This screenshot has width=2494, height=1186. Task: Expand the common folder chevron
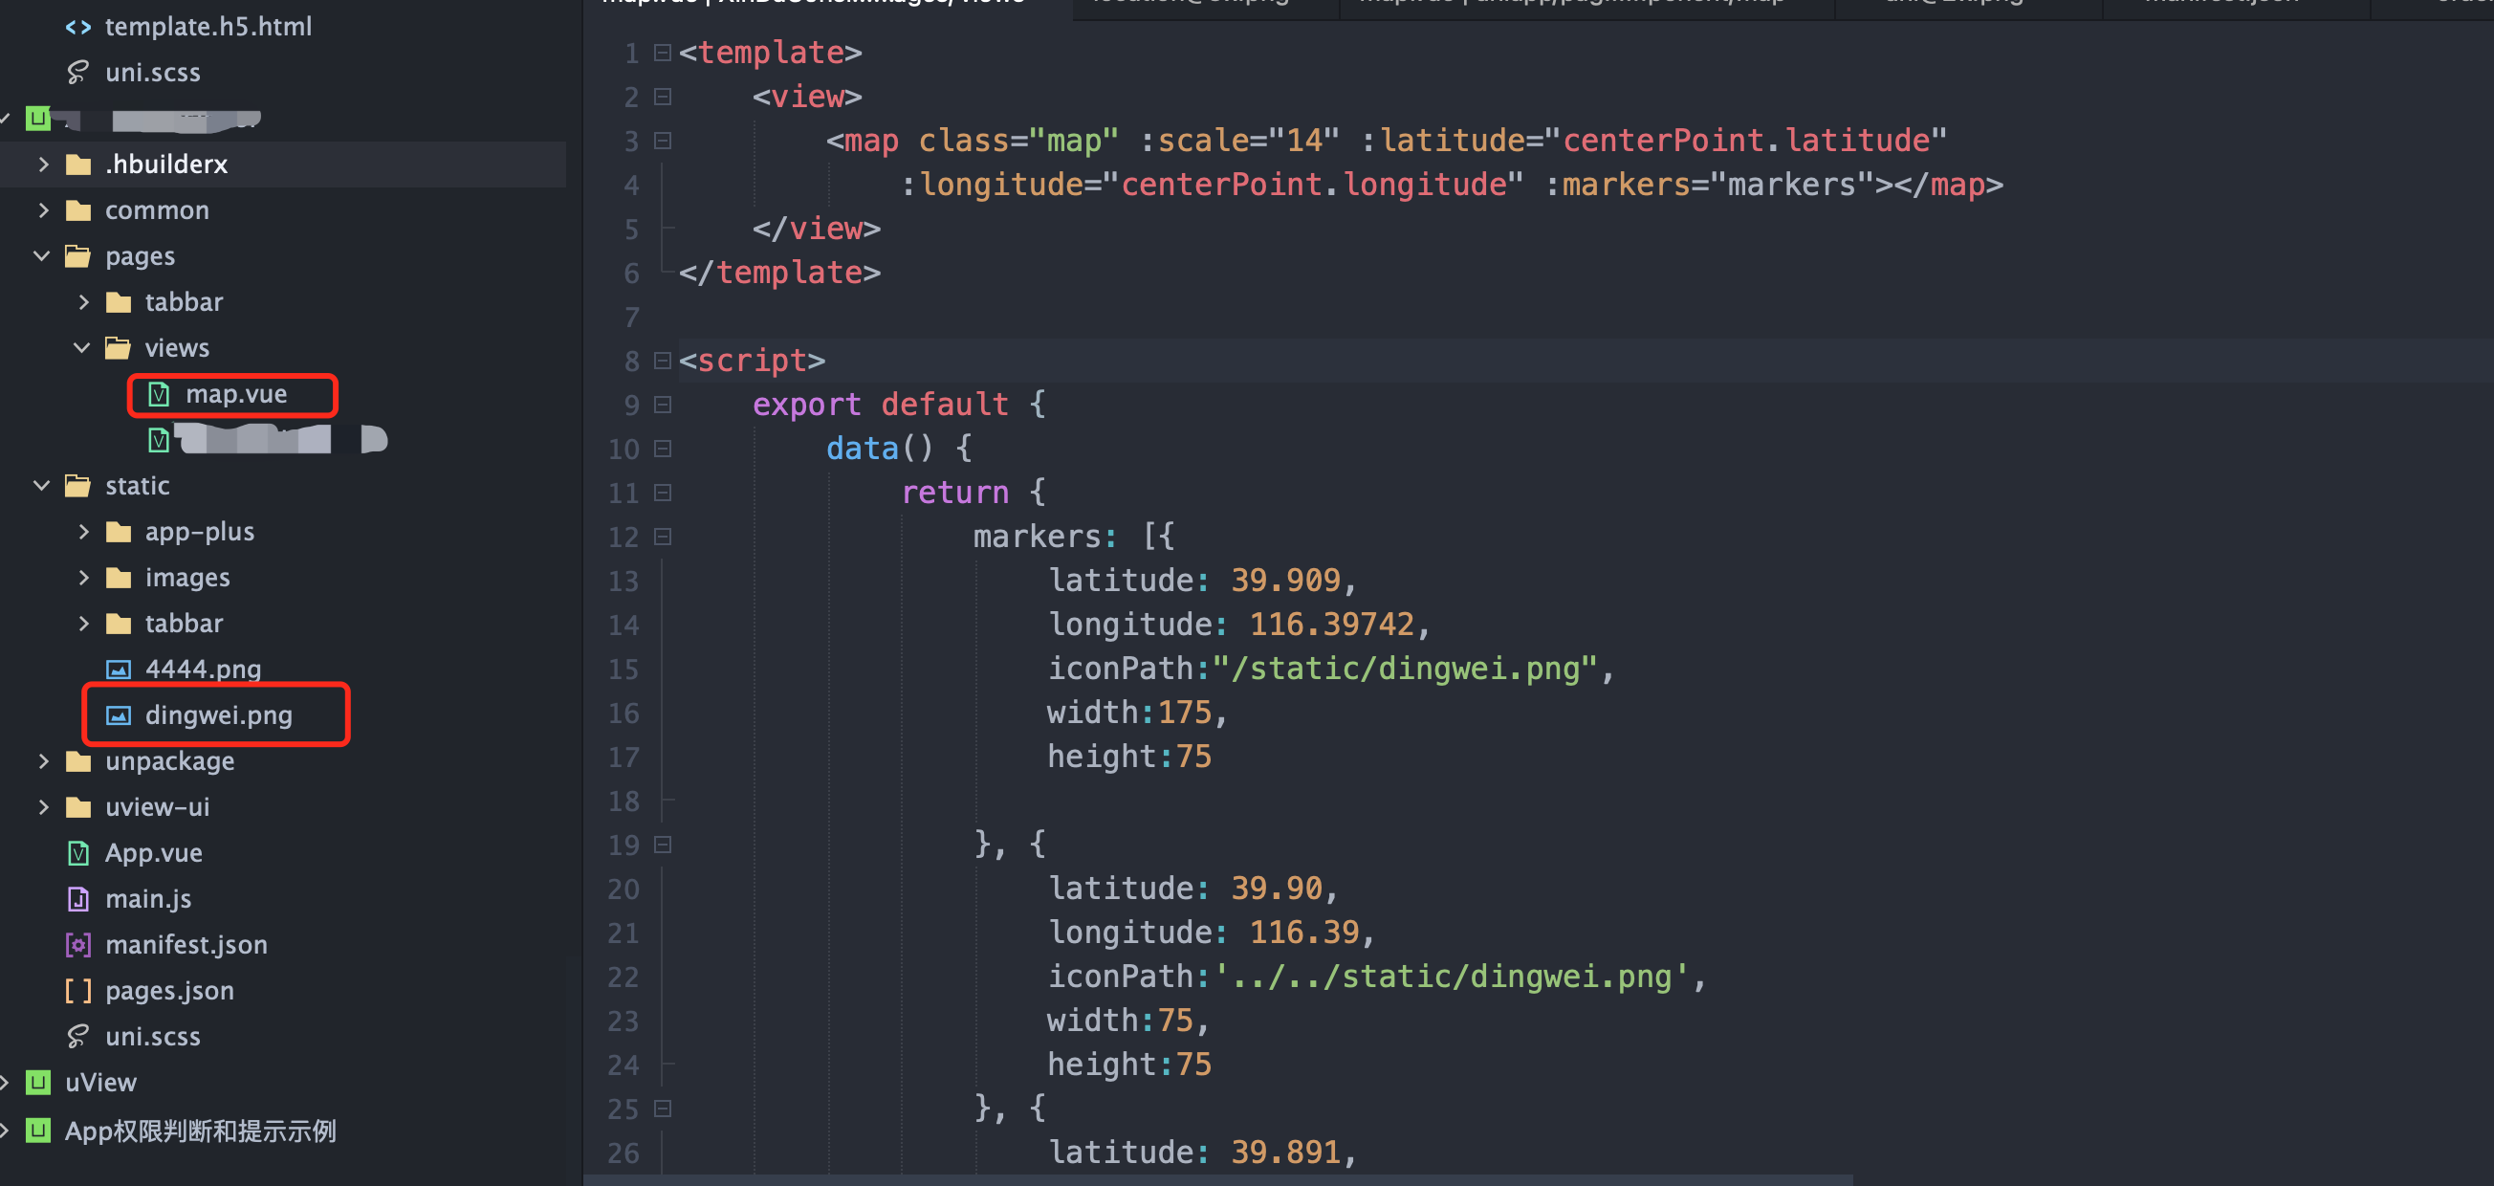tap(43, 210)
